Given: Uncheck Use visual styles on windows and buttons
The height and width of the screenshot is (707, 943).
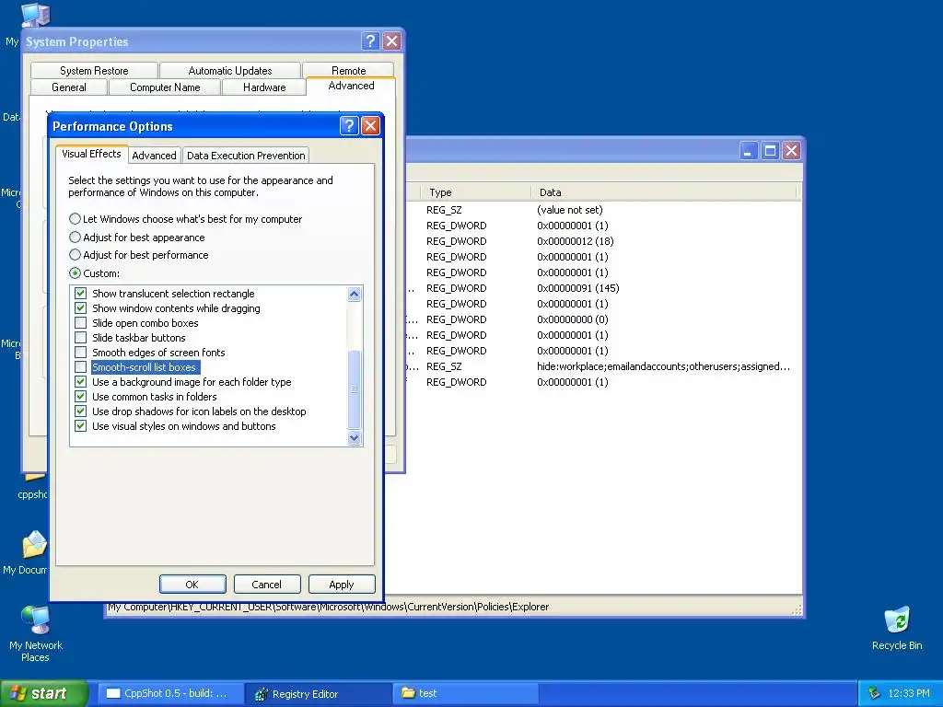Looking at the screenshot, I should coord(81,425).
